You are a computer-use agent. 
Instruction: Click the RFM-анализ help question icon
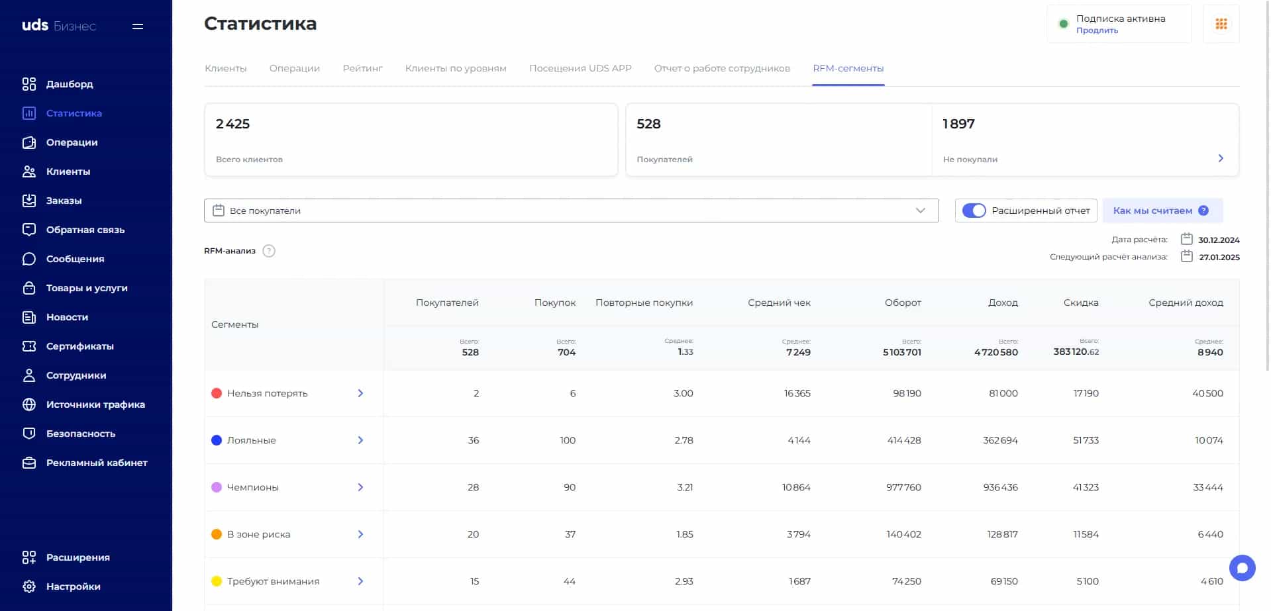tap(269, 251)
